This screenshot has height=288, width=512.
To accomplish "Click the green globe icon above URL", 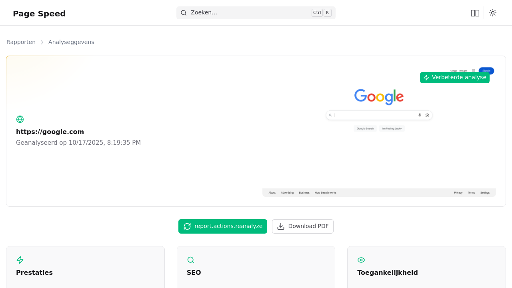I will [20, 119].
